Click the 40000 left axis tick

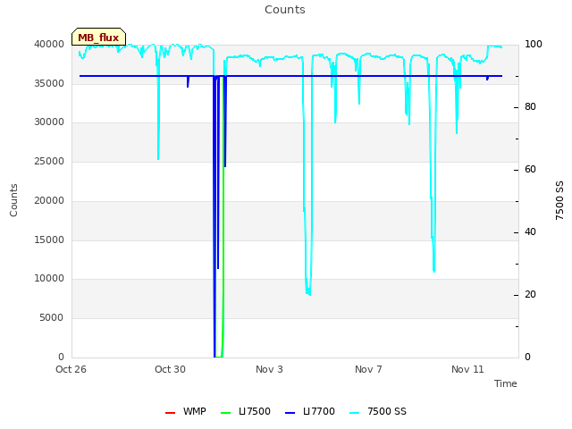click(49, 44)
